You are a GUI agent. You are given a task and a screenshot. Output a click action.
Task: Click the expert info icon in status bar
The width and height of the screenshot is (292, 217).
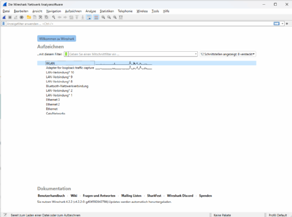[x=5, y=215]
